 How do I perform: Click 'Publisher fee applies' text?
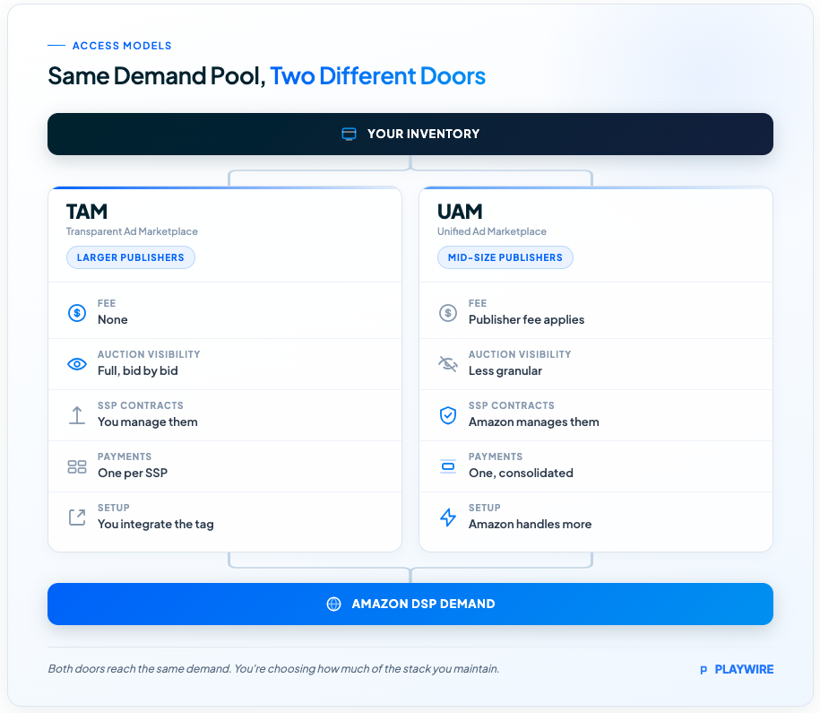point(526,320)
